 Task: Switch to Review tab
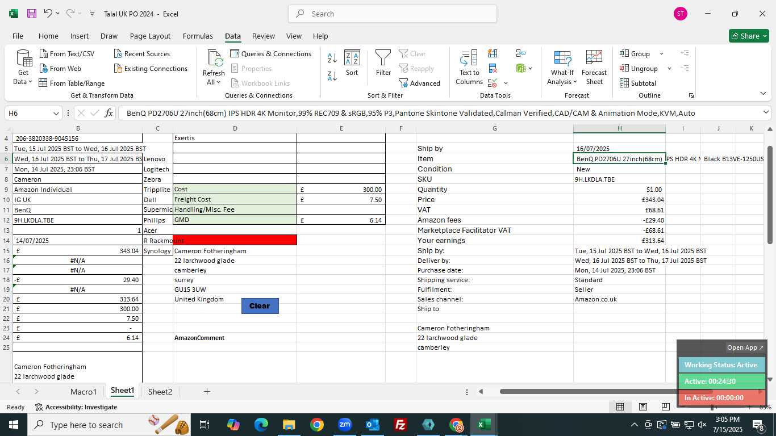tap(263, 36)
